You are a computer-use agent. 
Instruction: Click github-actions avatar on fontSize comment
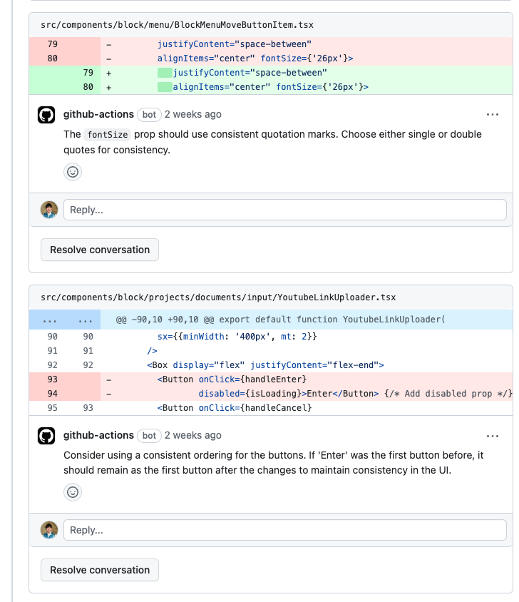coord(46,116)
